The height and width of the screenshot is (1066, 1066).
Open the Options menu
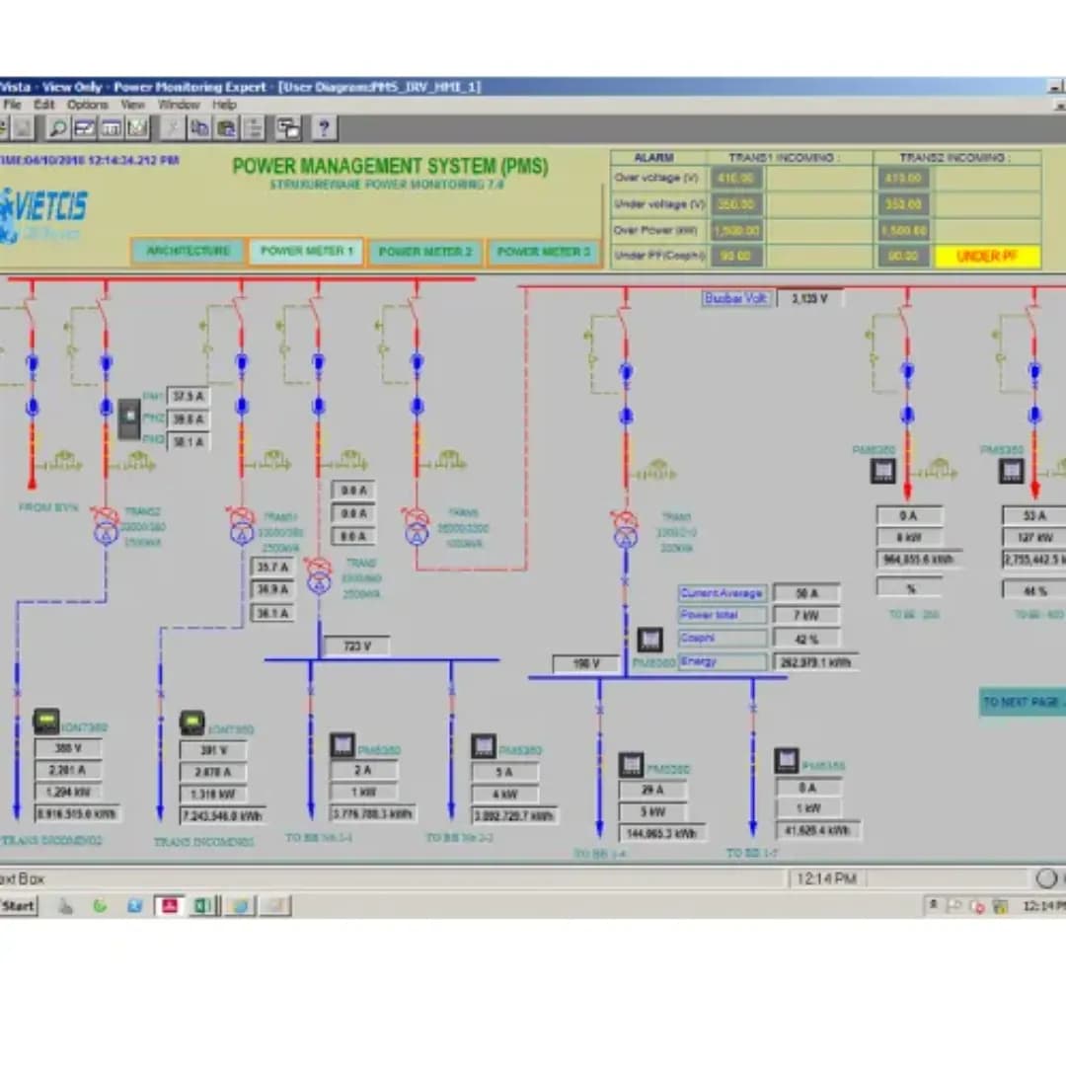[87, 105]
